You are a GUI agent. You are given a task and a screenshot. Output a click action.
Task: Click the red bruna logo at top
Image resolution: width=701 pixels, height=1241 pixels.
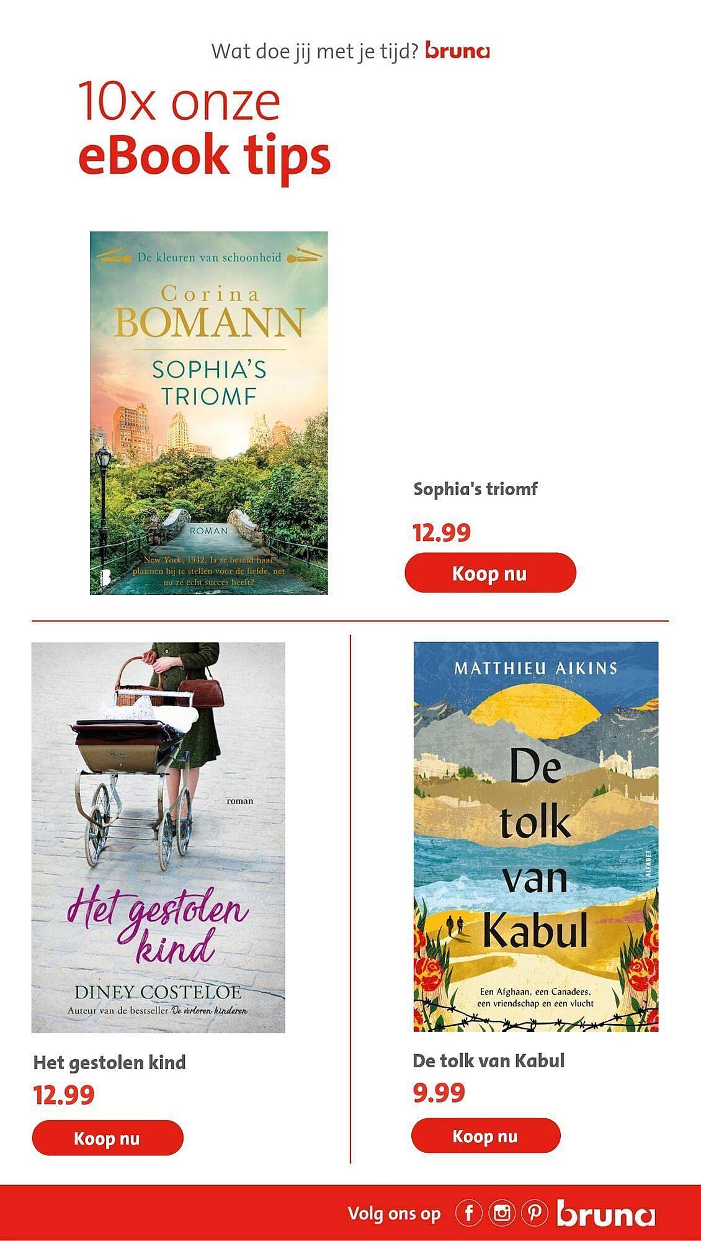click(x=457, y=51)
